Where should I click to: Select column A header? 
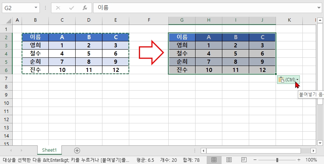pyautogui.click(x=17, y=20)
